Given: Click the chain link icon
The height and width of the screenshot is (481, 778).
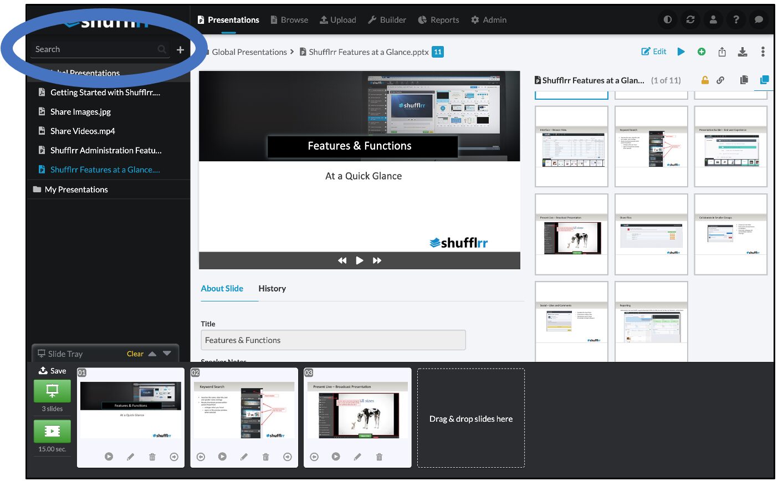Looking at the screenshot, I should click(x=720, y=80).
